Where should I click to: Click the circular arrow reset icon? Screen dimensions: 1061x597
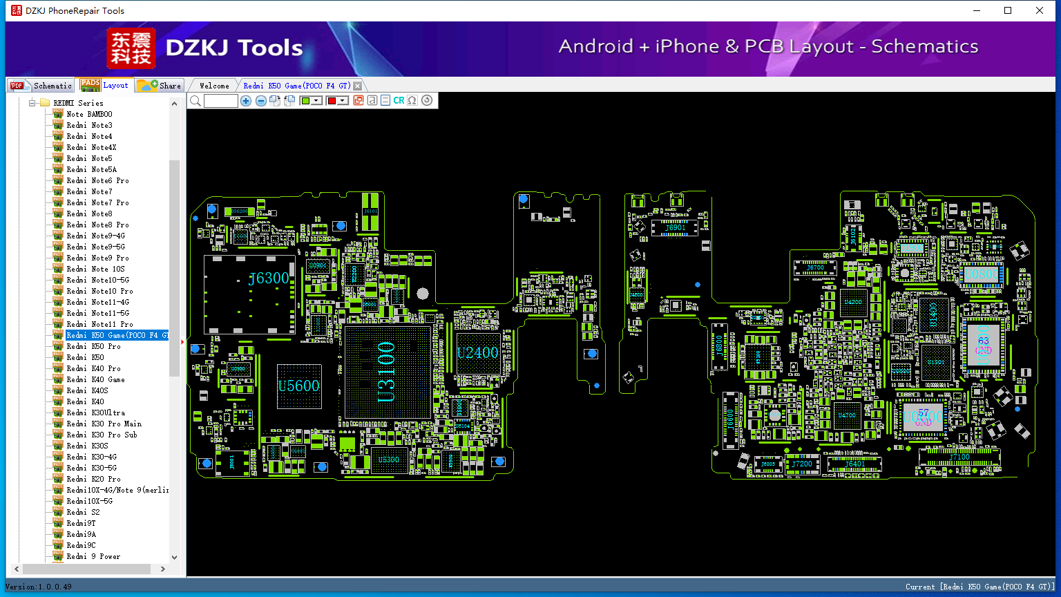coord(427,101)
